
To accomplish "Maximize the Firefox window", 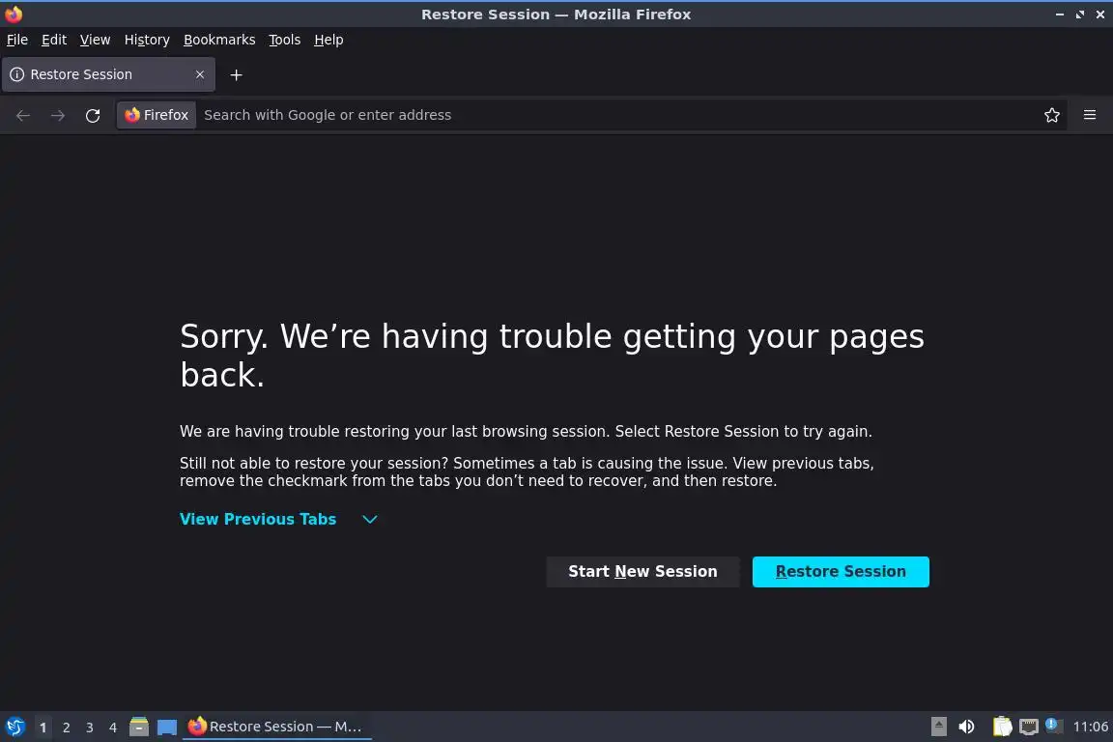I will click(1079, 14).
